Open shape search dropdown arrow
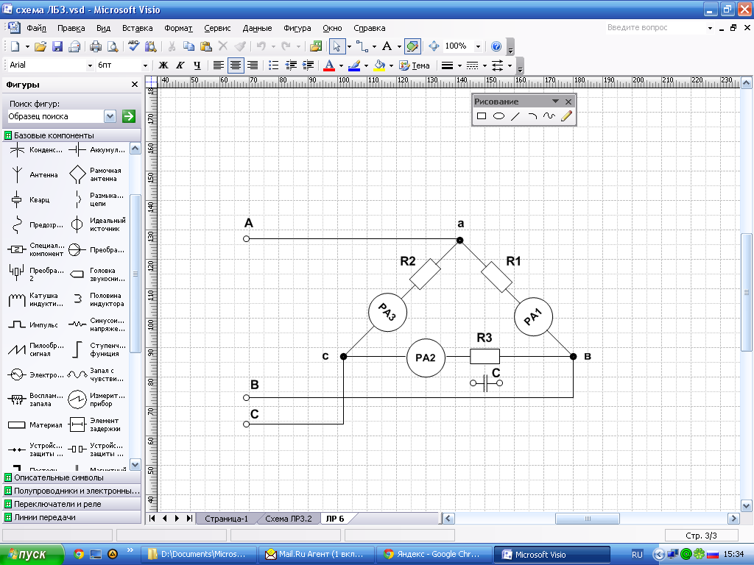 pos(110,116)
